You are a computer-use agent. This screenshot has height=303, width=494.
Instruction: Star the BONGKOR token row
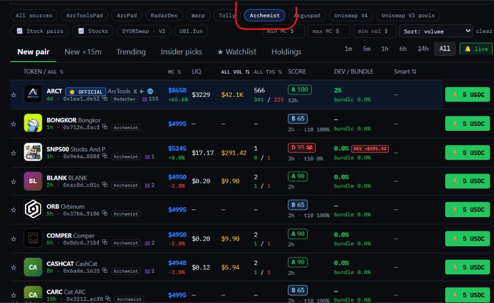[x=13, y=124]
